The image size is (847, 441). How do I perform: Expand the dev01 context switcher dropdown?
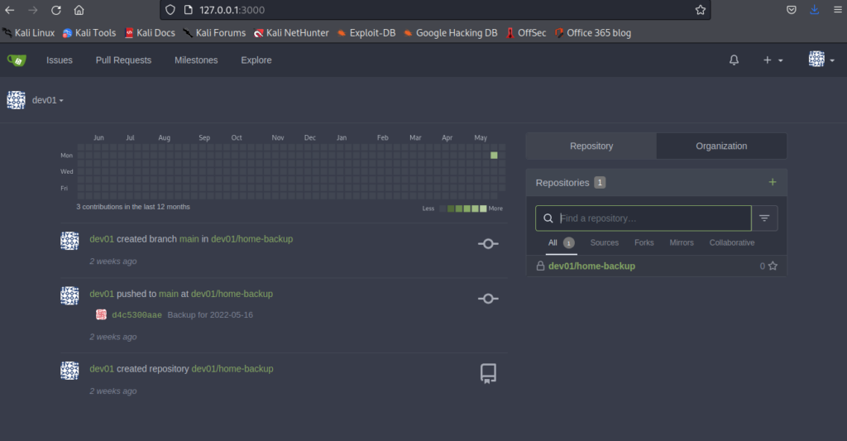point(47,100)
